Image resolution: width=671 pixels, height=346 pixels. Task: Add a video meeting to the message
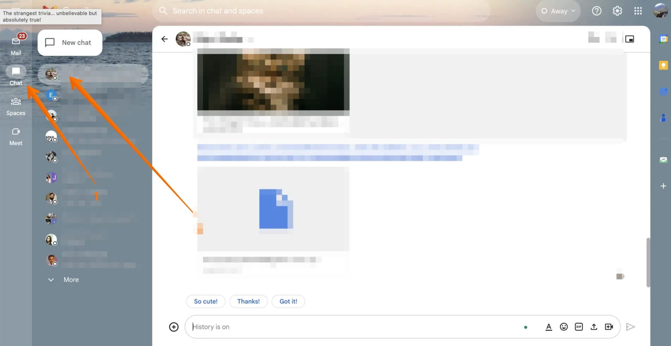click(609, 327)
